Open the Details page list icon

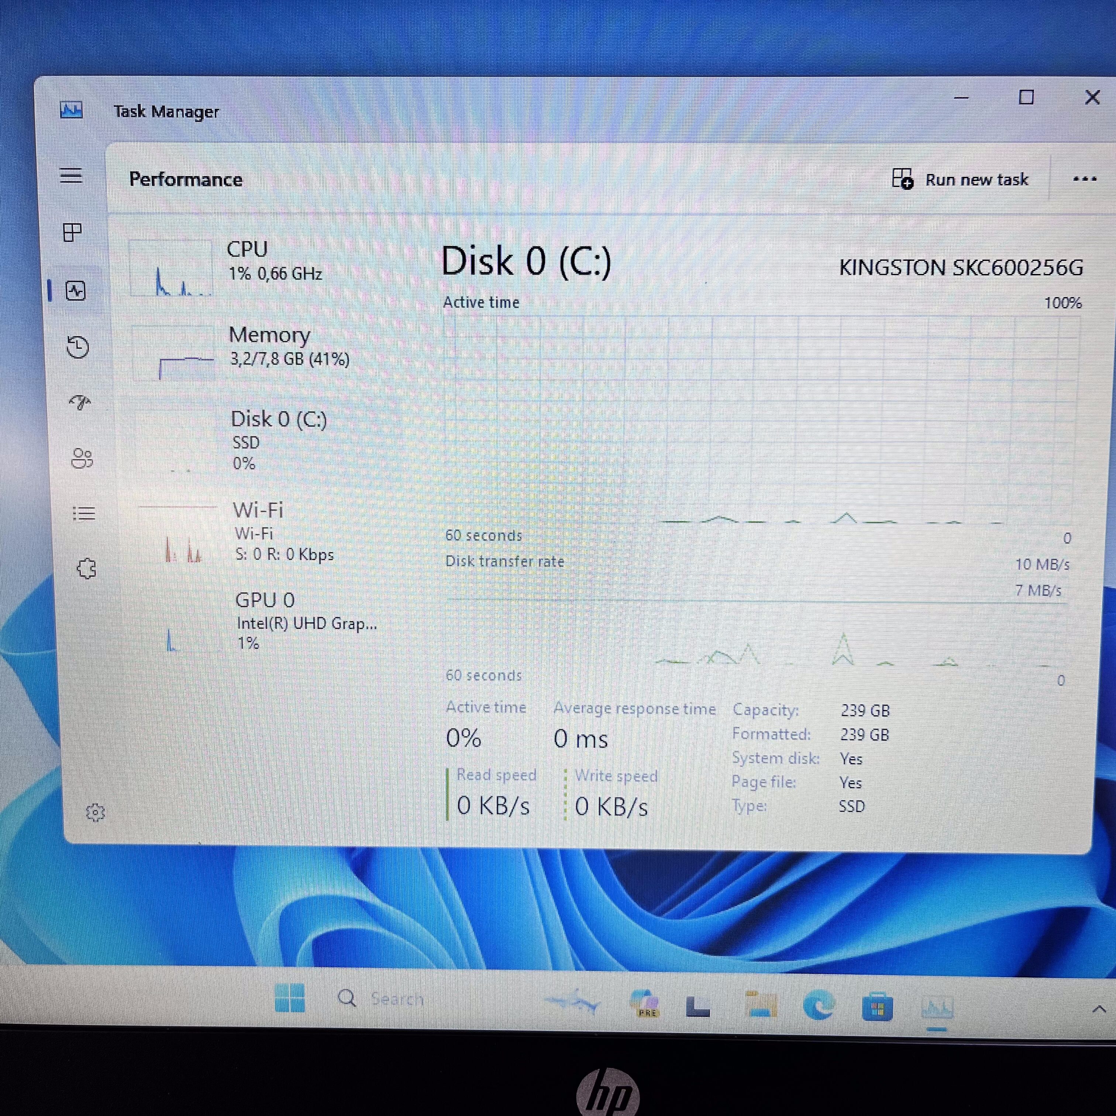pyautogui.click(x=85, y=513)
